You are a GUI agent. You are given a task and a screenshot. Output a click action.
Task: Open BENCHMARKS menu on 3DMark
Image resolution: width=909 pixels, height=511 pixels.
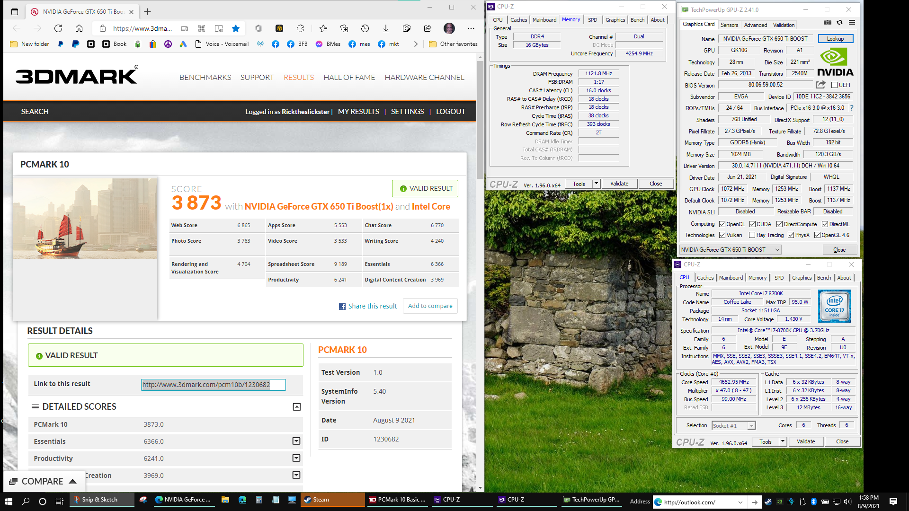click(205, 77)
